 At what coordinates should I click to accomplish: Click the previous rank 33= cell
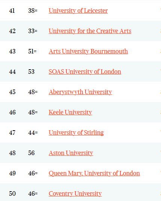click(x=33, y=31)
